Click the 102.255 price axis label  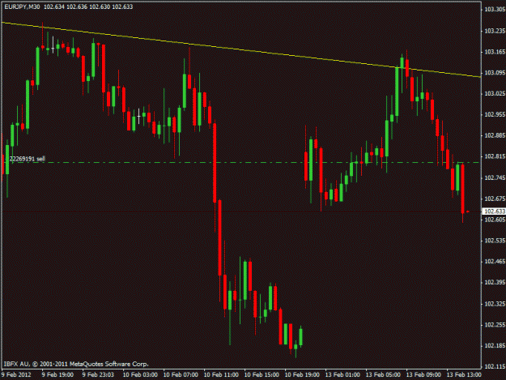tap(495, 325)
